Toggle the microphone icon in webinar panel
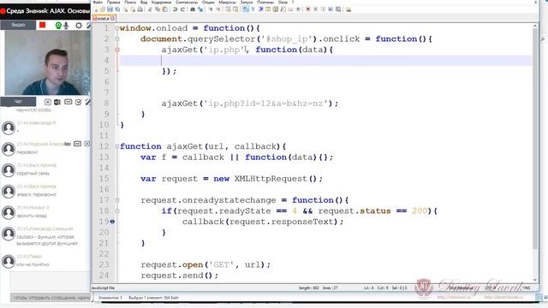This screenshot has height=308, width=548. (x=66, y=25)
